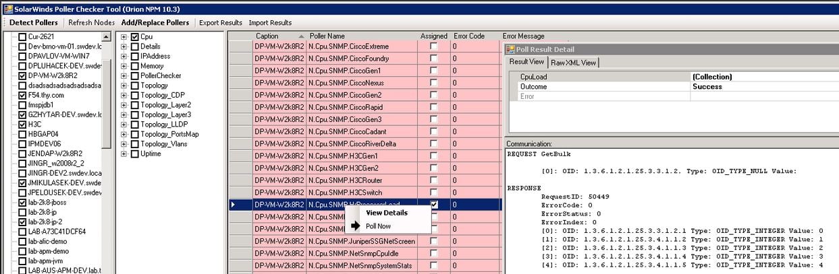Click the LAB-A73C41DCF64 node name
This screenshot has height=274, width=839.
[57, 232]
